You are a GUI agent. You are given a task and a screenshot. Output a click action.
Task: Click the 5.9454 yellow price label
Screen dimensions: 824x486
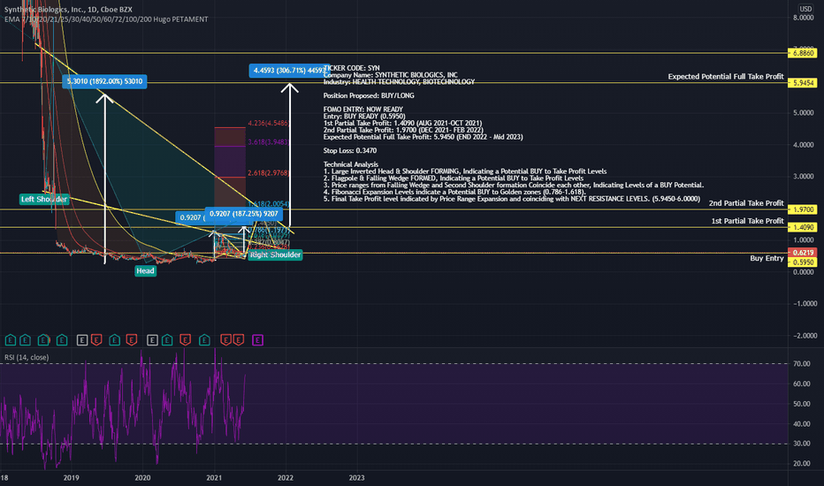click(803, 83)
